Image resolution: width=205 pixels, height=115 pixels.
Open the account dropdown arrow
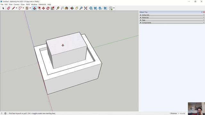pos(114,8)
